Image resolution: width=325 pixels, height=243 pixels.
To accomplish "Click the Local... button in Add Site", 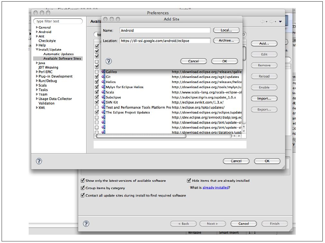I will (226, 30).
